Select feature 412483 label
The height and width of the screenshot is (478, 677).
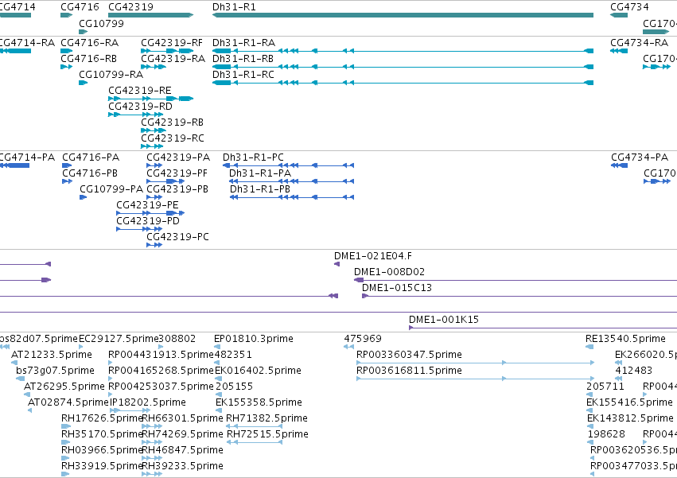click(633, 371)
